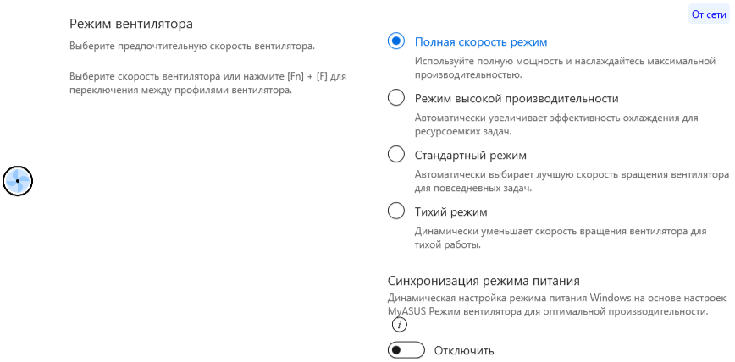Click the Синхронизация режима питания heading
This screenshot has width=735, height=362.
484,281
